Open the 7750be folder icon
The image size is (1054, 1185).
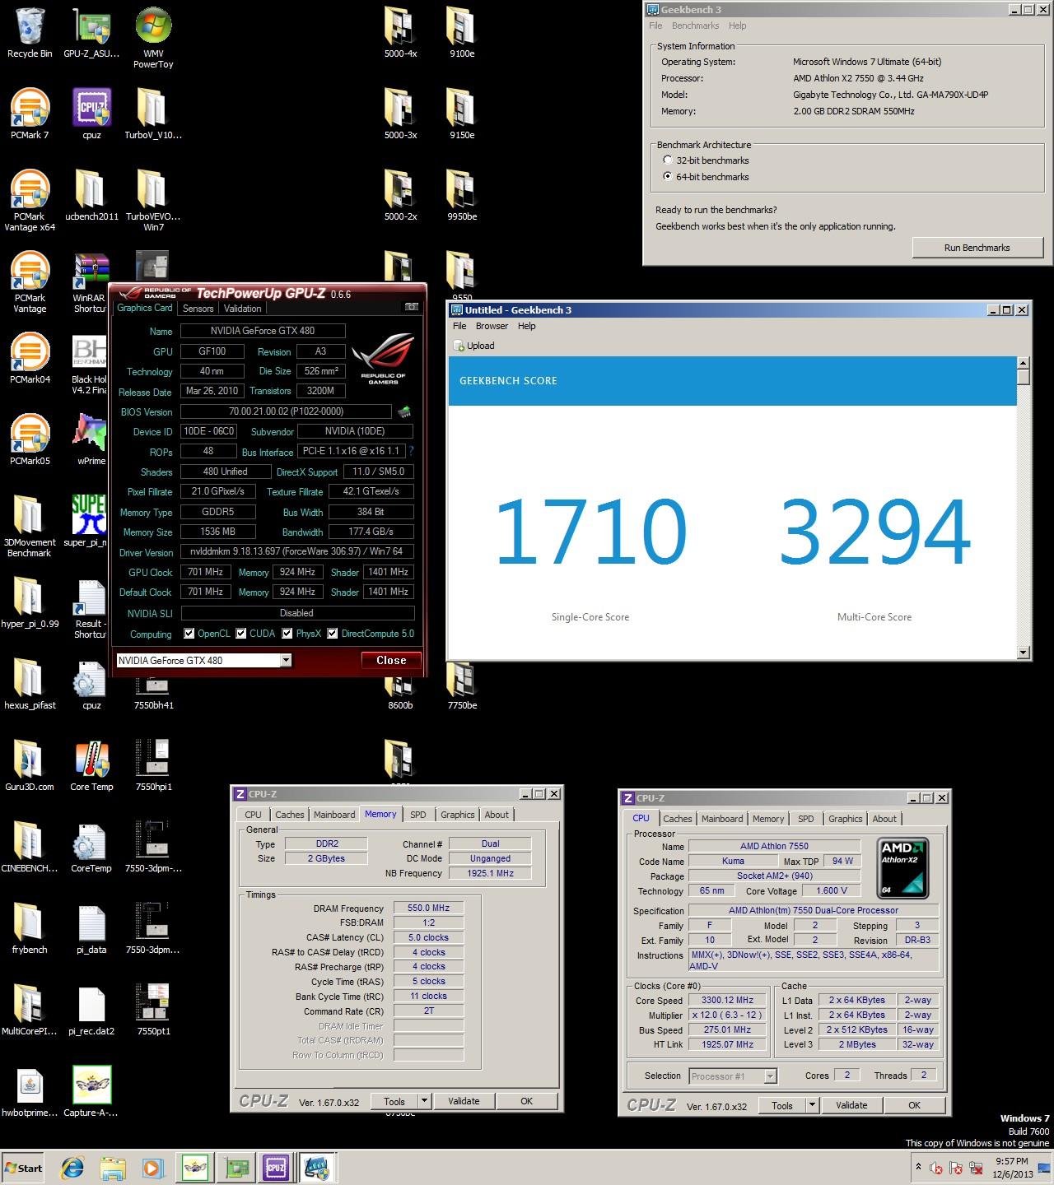pos(462,687)
